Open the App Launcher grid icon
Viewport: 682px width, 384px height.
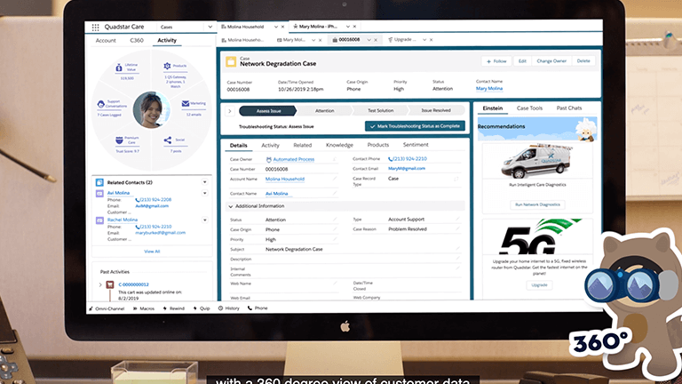coord(96,28)
